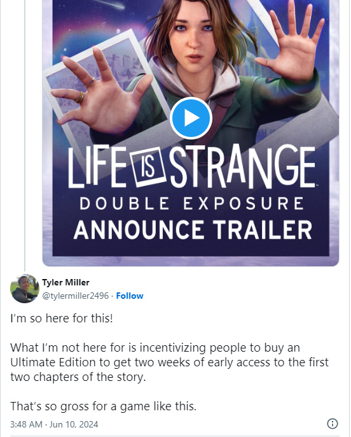Click the Life is Strange logo in thumbnail
The height and width of the screenshot is (437, 351).
click(191, 166)
